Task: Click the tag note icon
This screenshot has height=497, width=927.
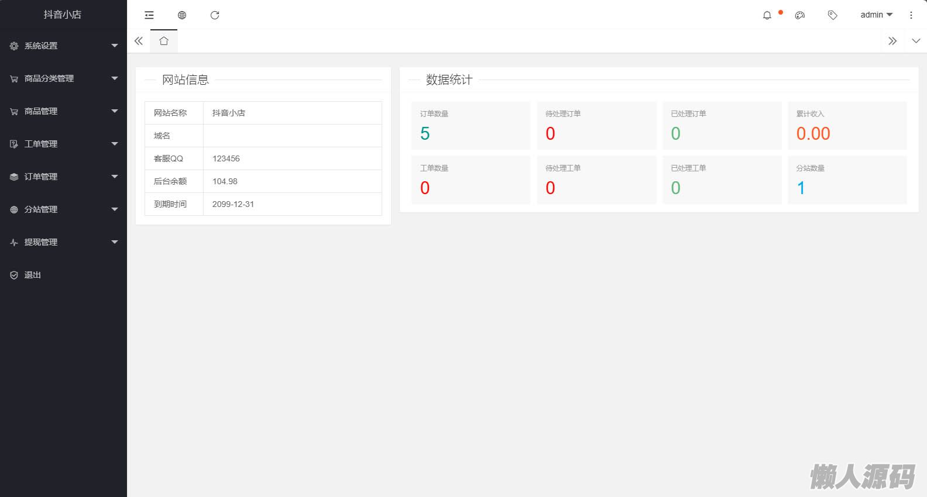Action: [x=833, y=15]
